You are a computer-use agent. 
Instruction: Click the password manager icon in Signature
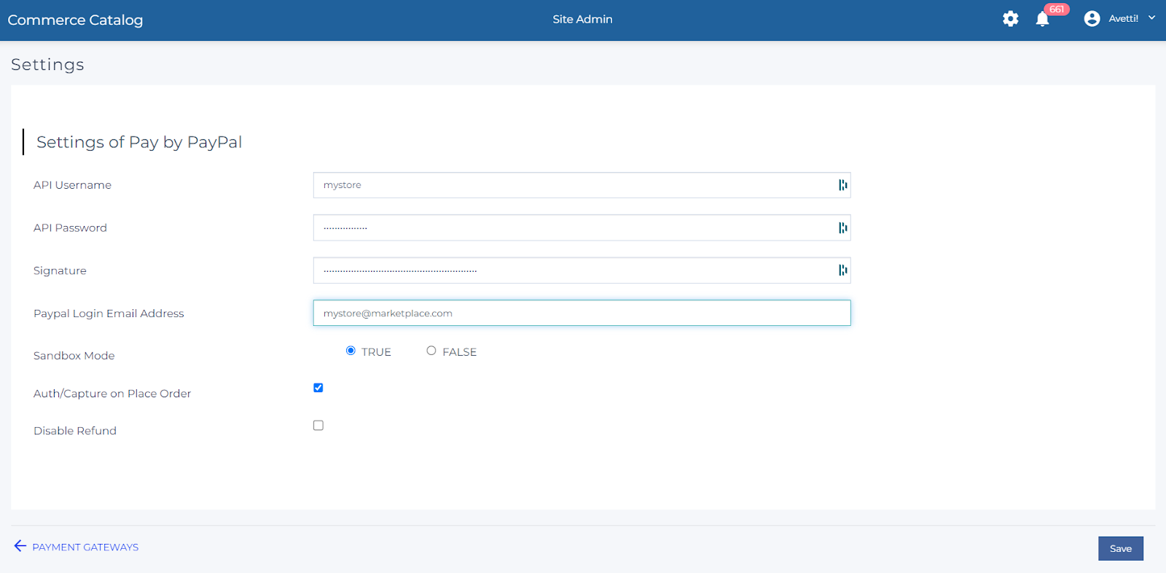point(842,270)
